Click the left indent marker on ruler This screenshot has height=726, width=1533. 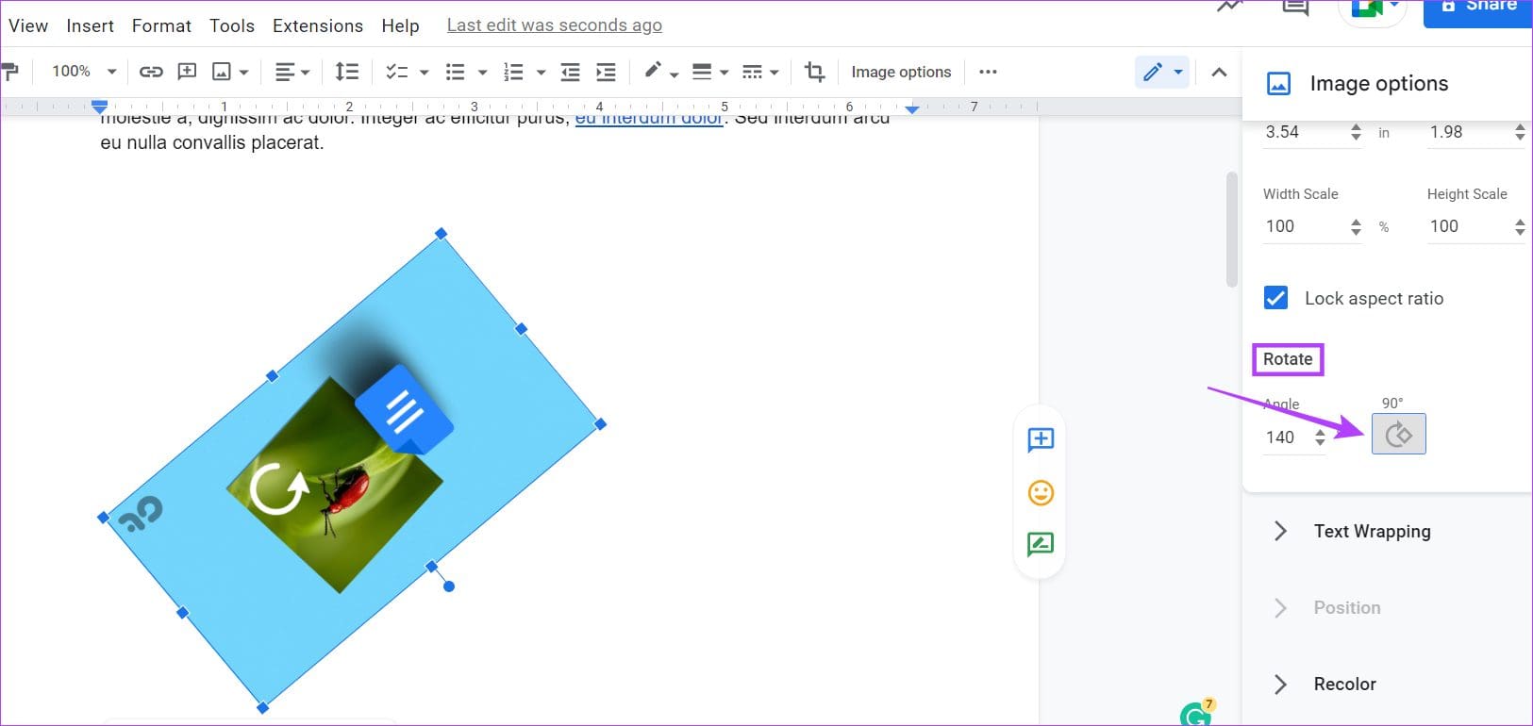99,107
